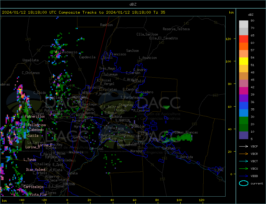Click the Clla.El_Cavadito label on map
Image resolution: width=266 pixels, height=204 pixels.
(x=163, y=38)
